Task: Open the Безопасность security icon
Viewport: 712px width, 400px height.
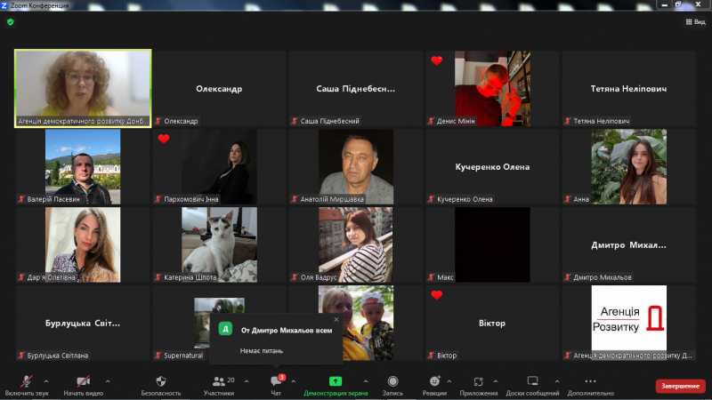Action: (160, 383)
